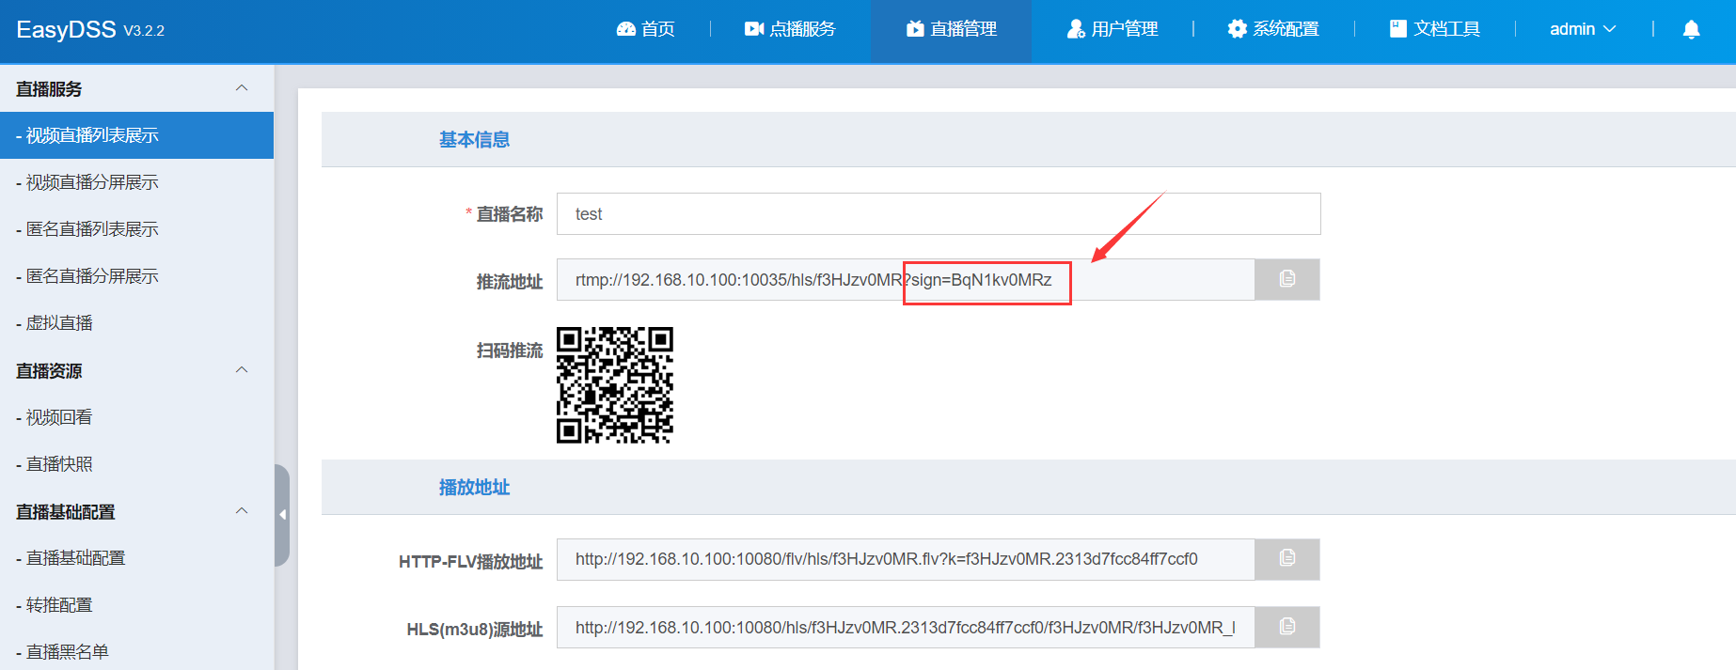Click the HTTP-FLV播放地址 field

pyautogui.click(x=906, y=559)
